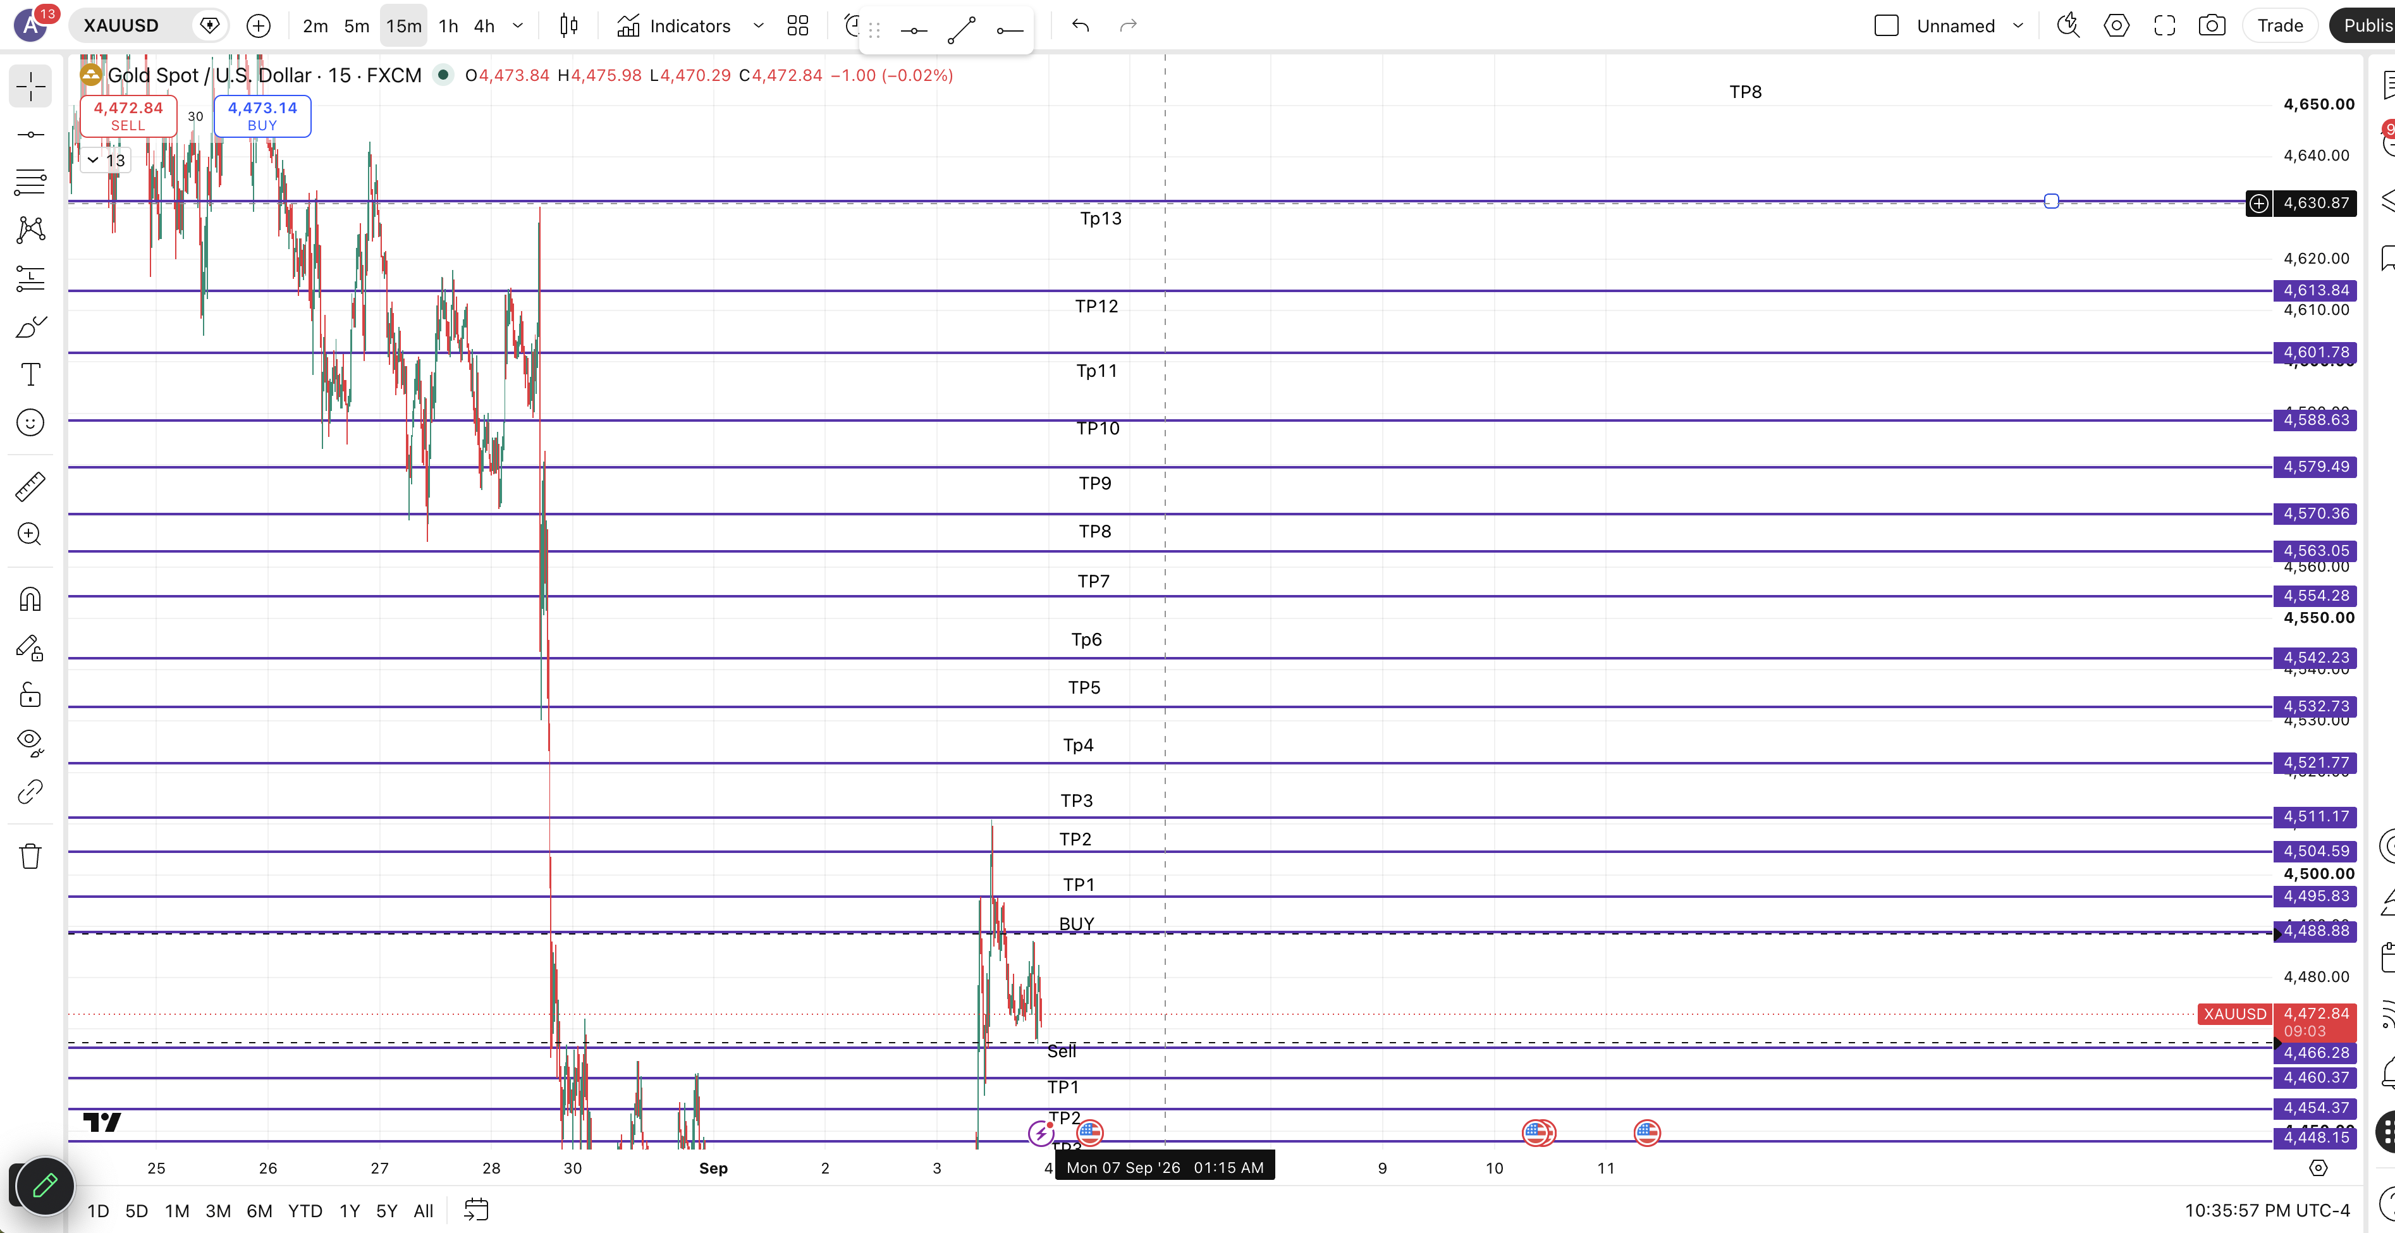Image resolution: width=2395 pixels, height=1233 pixels.
Task: Expand the time interval dropdown arrow
Action: [x=518, y=26]
